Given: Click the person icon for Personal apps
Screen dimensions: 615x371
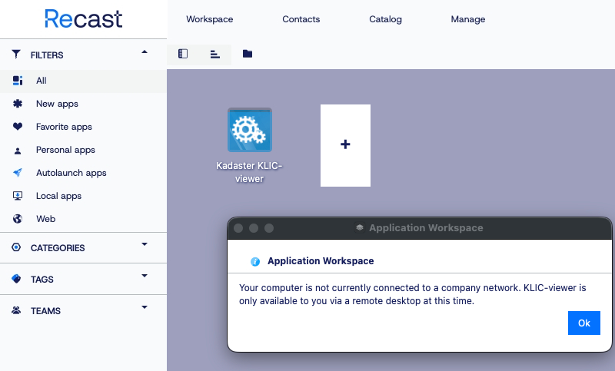Looking at the screenshot, I should click(18, 150).
